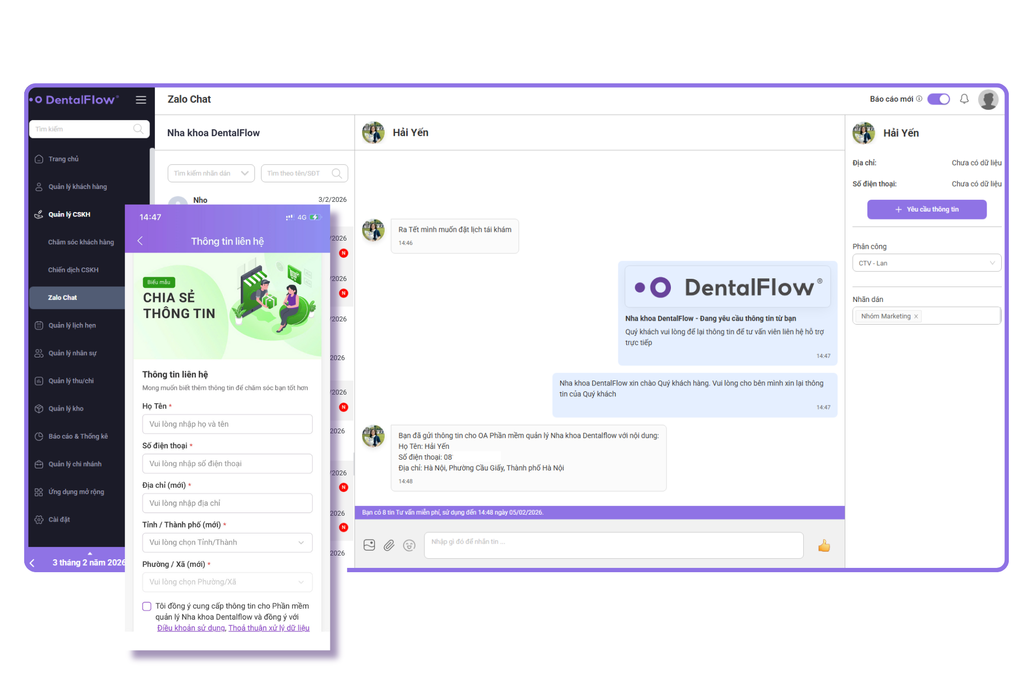Click the search magnifier in Tìm theo tên/SĐT
Image resolution: width=1033 pixels, height=689 pixels.
pyautogui.click(x=337, y=173)
